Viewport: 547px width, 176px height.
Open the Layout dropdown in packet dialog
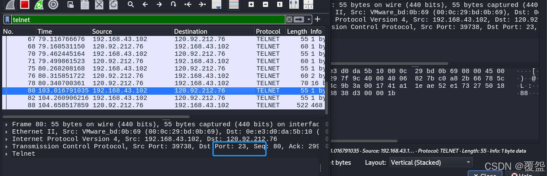[x=430, y=163]
